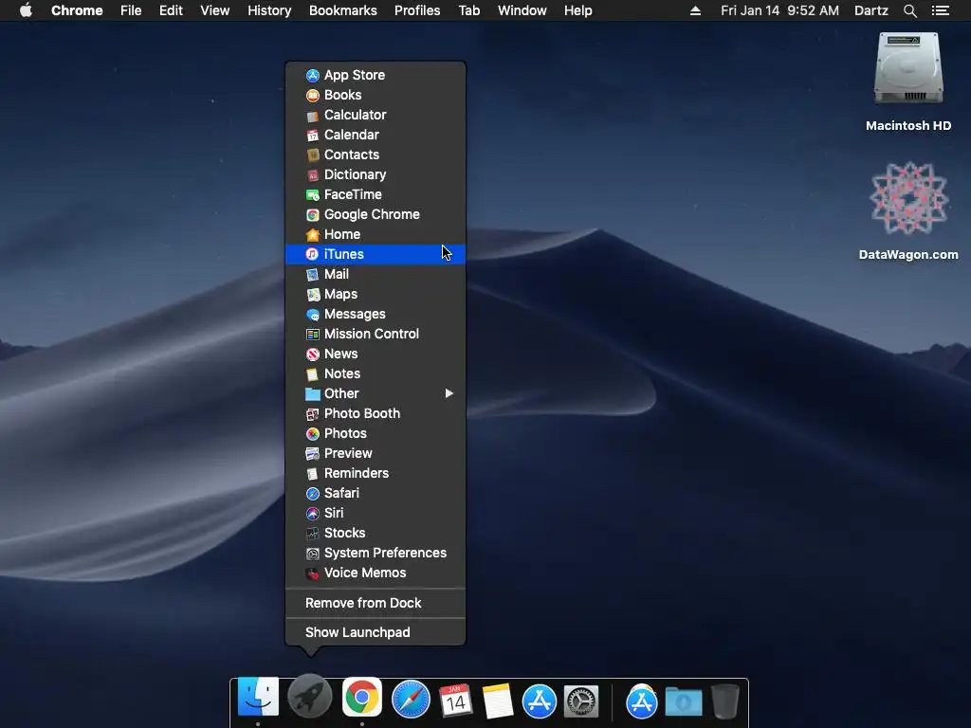Open Google Chrome from the Dock

tap(362, 698)
